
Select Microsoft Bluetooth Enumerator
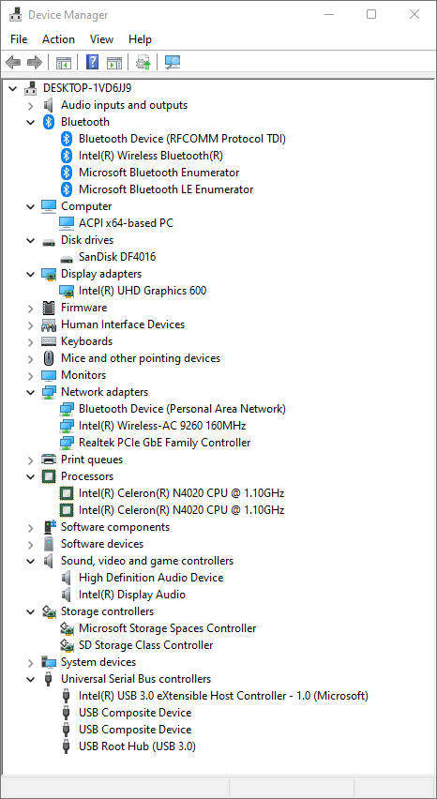click(158, 173)
